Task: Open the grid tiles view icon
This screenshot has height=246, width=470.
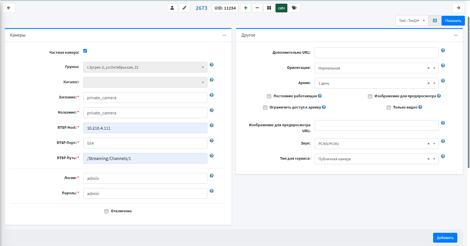Action: (x=269, y=8)
